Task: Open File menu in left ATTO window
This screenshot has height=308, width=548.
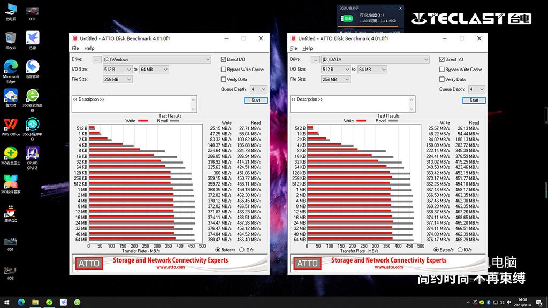Action: [75, 48]
